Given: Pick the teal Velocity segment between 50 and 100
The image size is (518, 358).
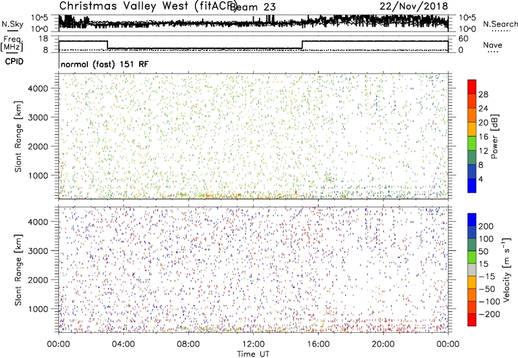Looking at the screenshot, I should 472,245.
